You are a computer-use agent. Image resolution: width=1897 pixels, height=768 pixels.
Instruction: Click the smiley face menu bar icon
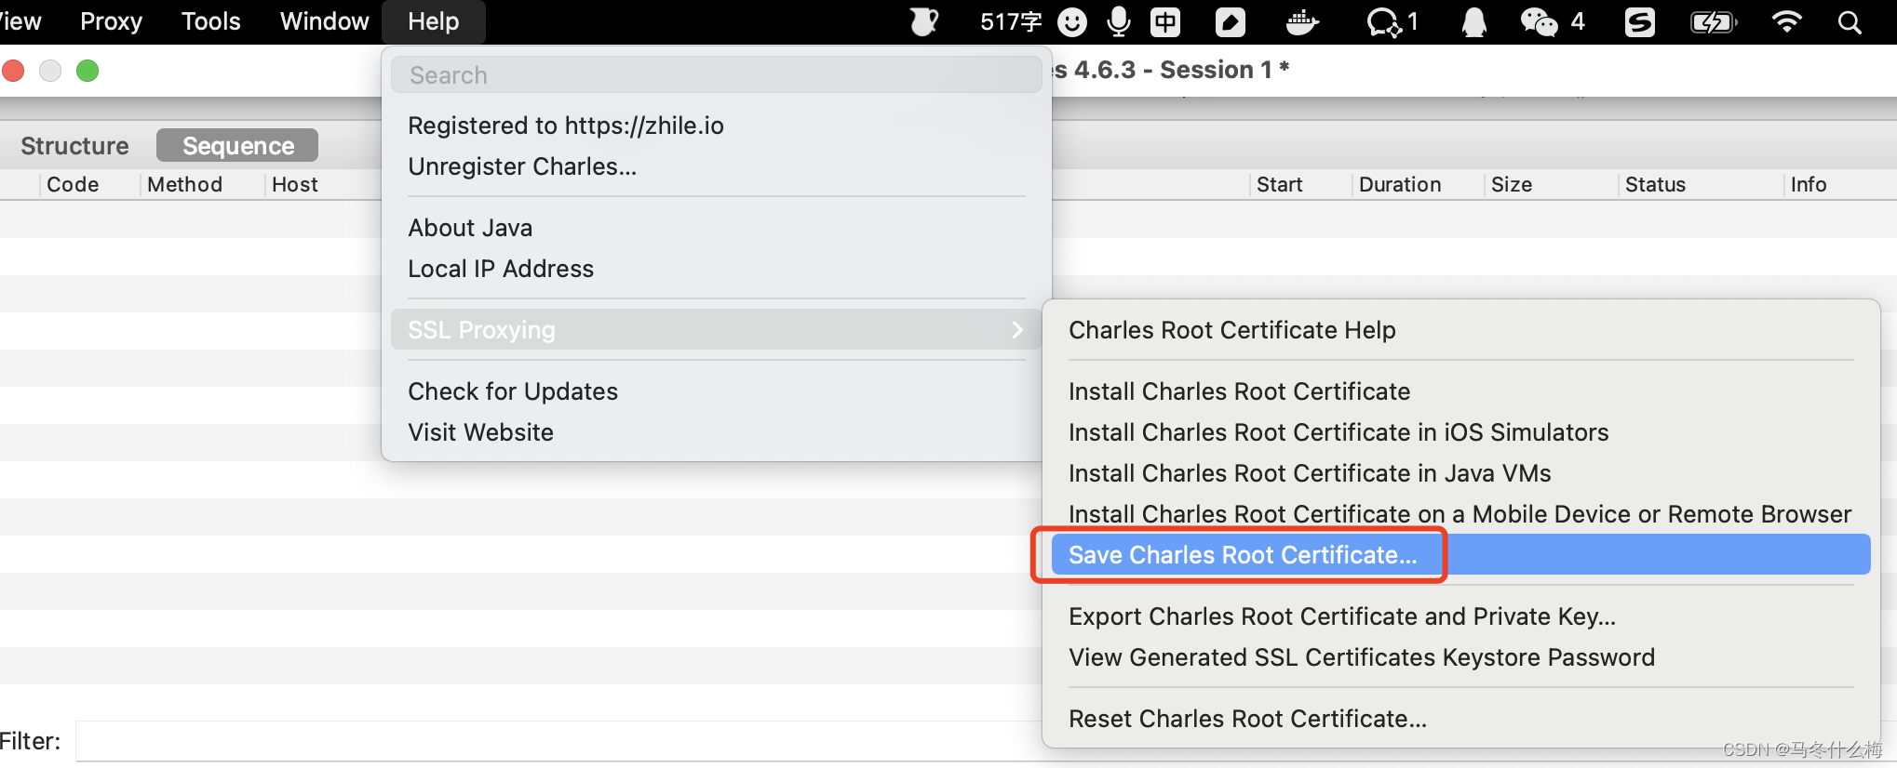click(1072, 21)
